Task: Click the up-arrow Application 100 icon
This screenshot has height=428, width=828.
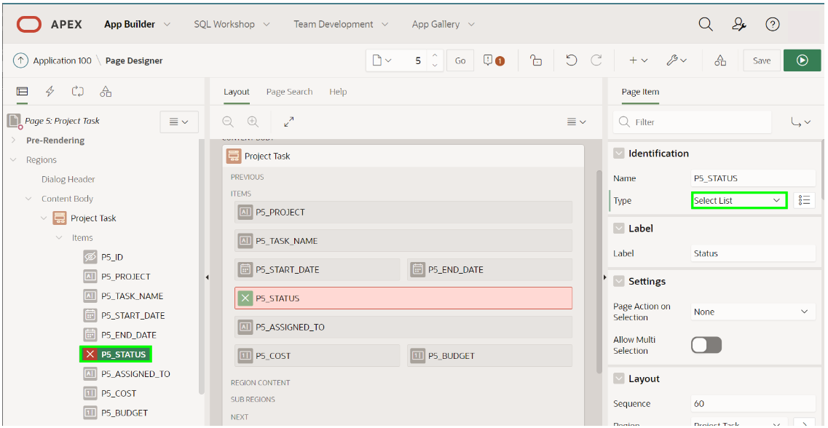Action: [20, 60]
